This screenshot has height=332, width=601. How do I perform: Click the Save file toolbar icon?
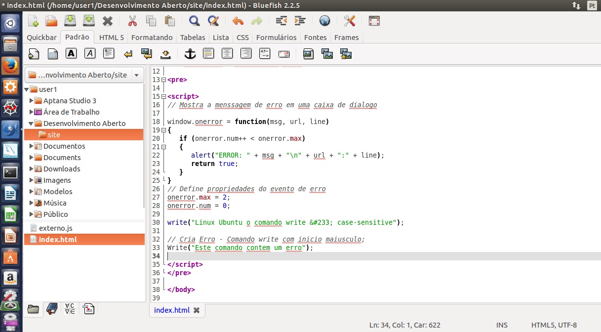[70, 21]
